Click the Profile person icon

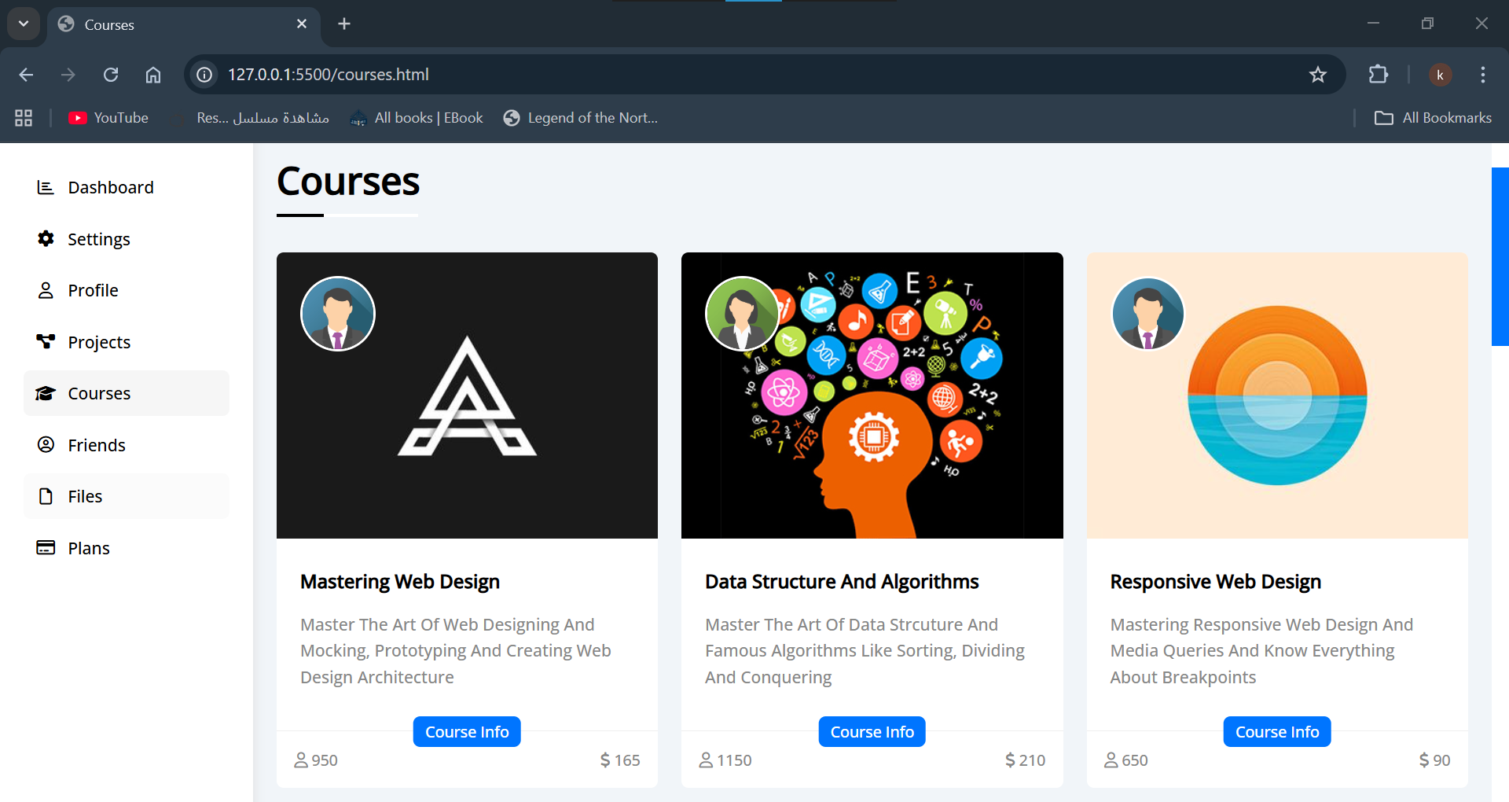tap(46, 290)
